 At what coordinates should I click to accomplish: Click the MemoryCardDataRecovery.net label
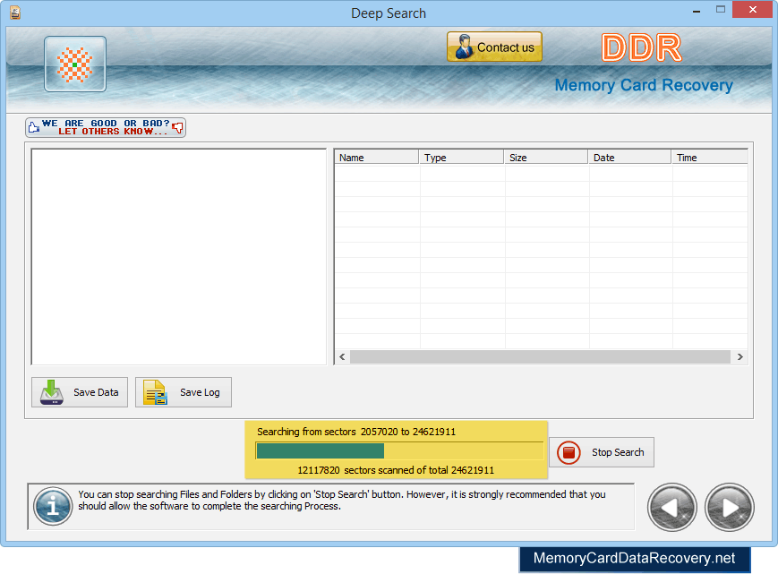pyautogui.click(x=634, y=558)
